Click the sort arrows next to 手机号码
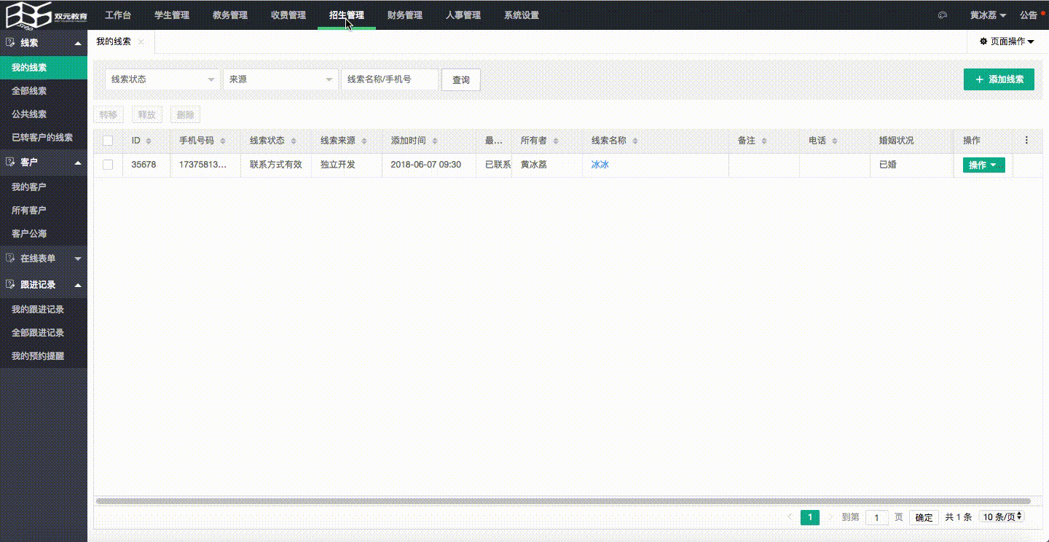This screenshot has width=1049, height=542. [x=223, y=141]
